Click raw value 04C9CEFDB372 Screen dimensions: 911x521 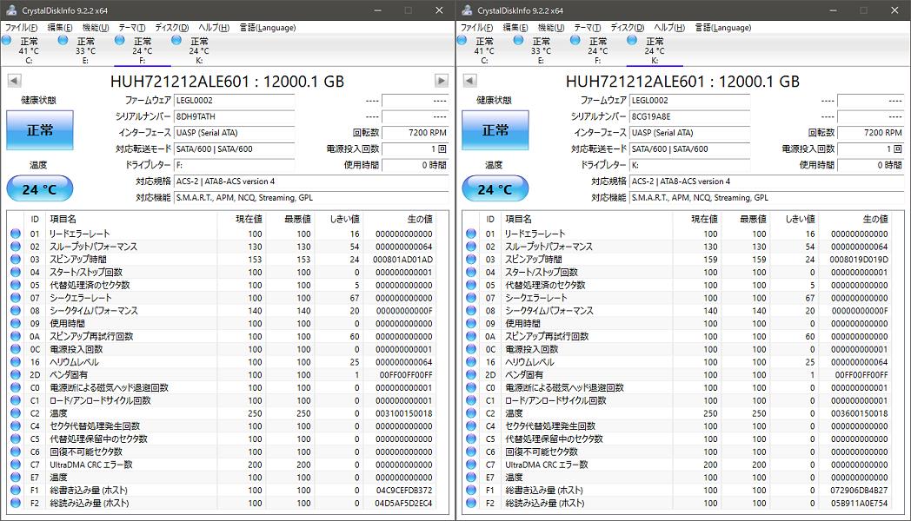[x=404, y=491]
